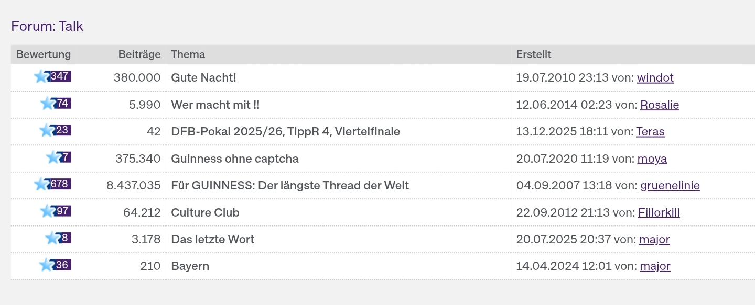Click the Forum: Talk heading
755x305 pixels.
tap(47, 26)
